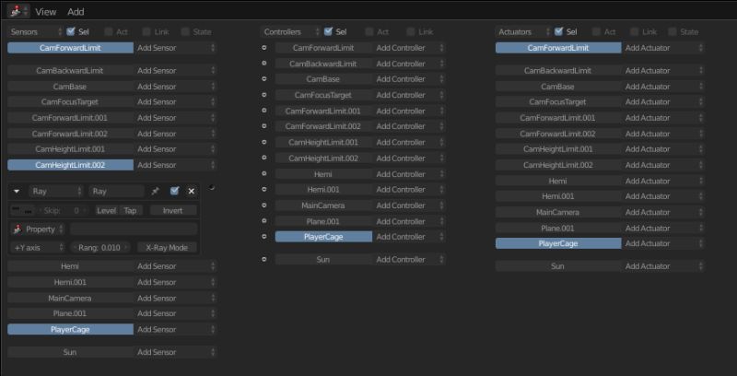This screenshot has height=376, width=737.
Task: Toggle Sel checkbox in Controllers header
Action: pyautogui.click(x=328, y=31)
